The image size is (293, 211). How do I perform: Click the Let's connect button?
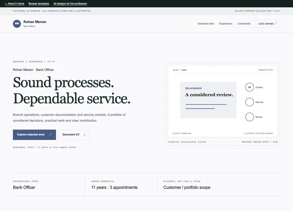268,24
